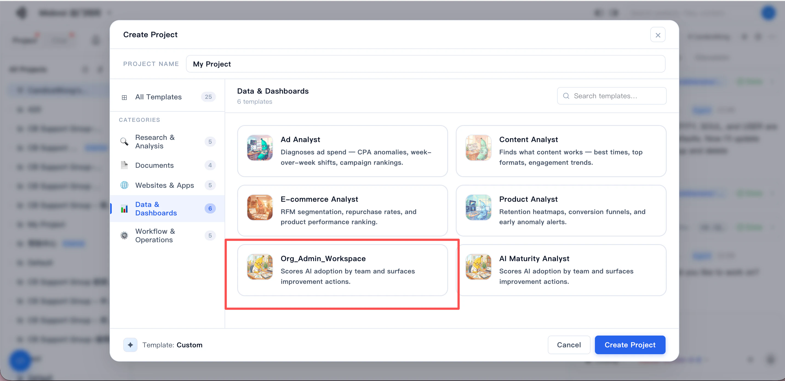Click the grid icon beside All Templates
785x381 pixels.
[x=124, y=97]
